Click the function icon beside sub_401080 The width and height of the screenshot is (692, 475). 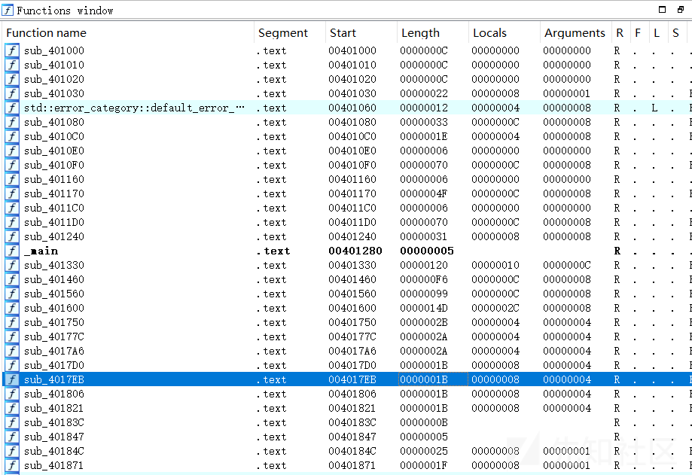pos(12,122)
